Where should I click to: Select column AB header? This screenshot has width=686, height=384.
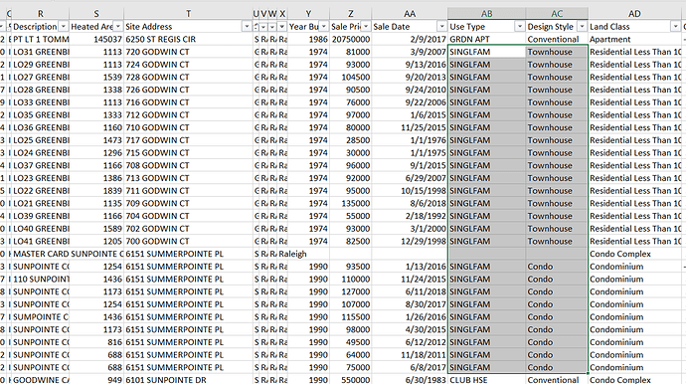click(486, 14)
